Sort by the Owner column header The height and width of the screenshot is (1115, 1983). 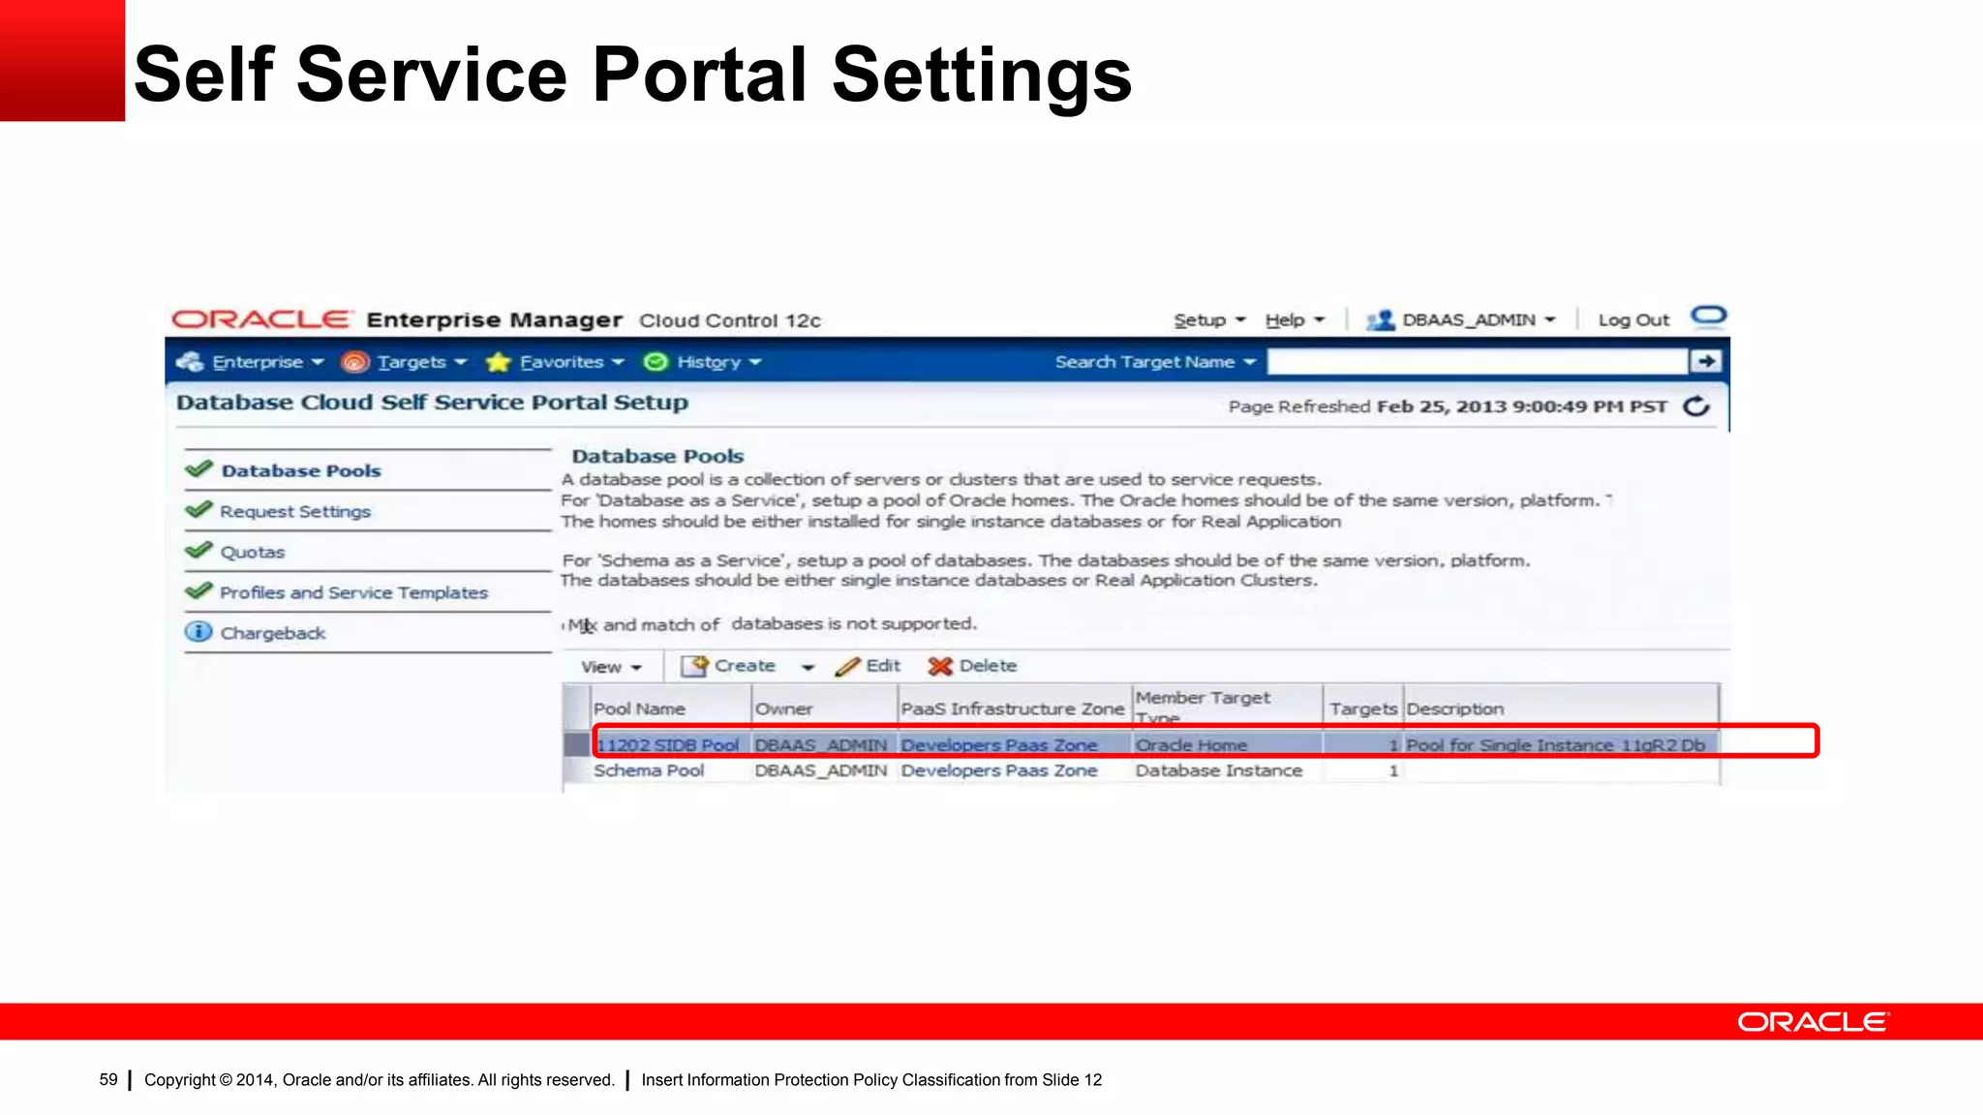[x=784, y=708]
